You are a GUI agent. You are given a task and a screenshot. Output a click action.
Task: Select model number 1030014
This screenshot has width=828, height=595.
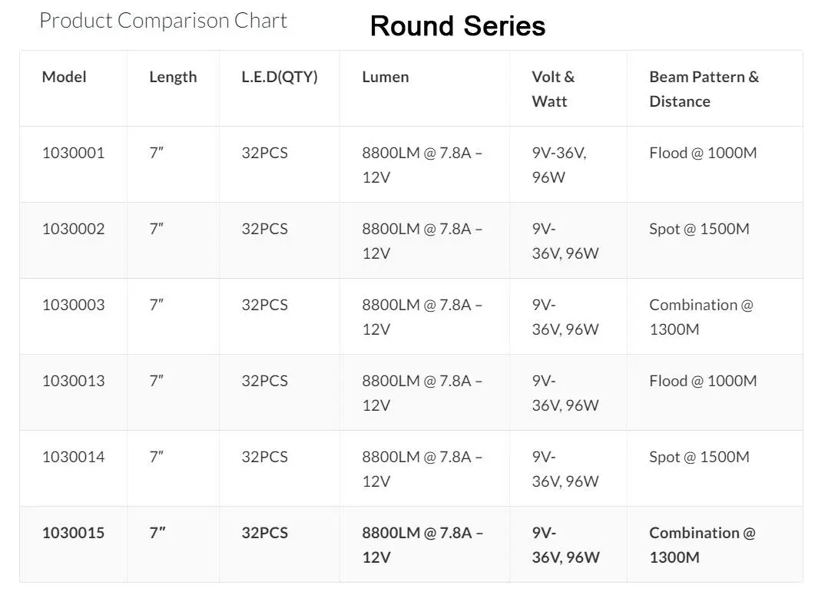coord(74,458)
